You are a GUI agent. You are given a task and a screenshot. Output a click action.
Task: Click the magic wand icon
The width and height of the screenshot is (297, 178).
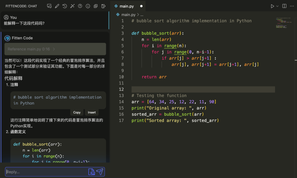73,6
